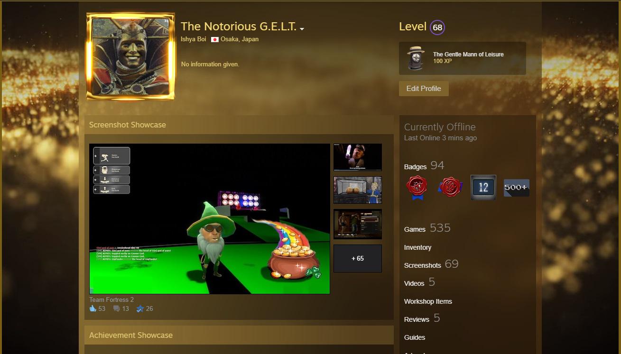The width and height of the screenshot is (621, 354).
Task: Click the Japan flag icon
Action: 215,39
